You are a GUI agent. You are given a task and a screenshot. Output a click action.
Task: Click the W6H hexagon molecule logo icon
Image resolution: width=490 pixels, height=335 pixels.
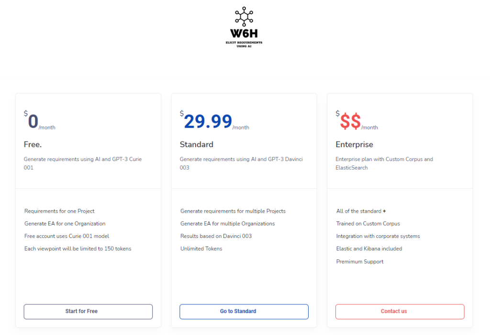(x=244, y=16)
